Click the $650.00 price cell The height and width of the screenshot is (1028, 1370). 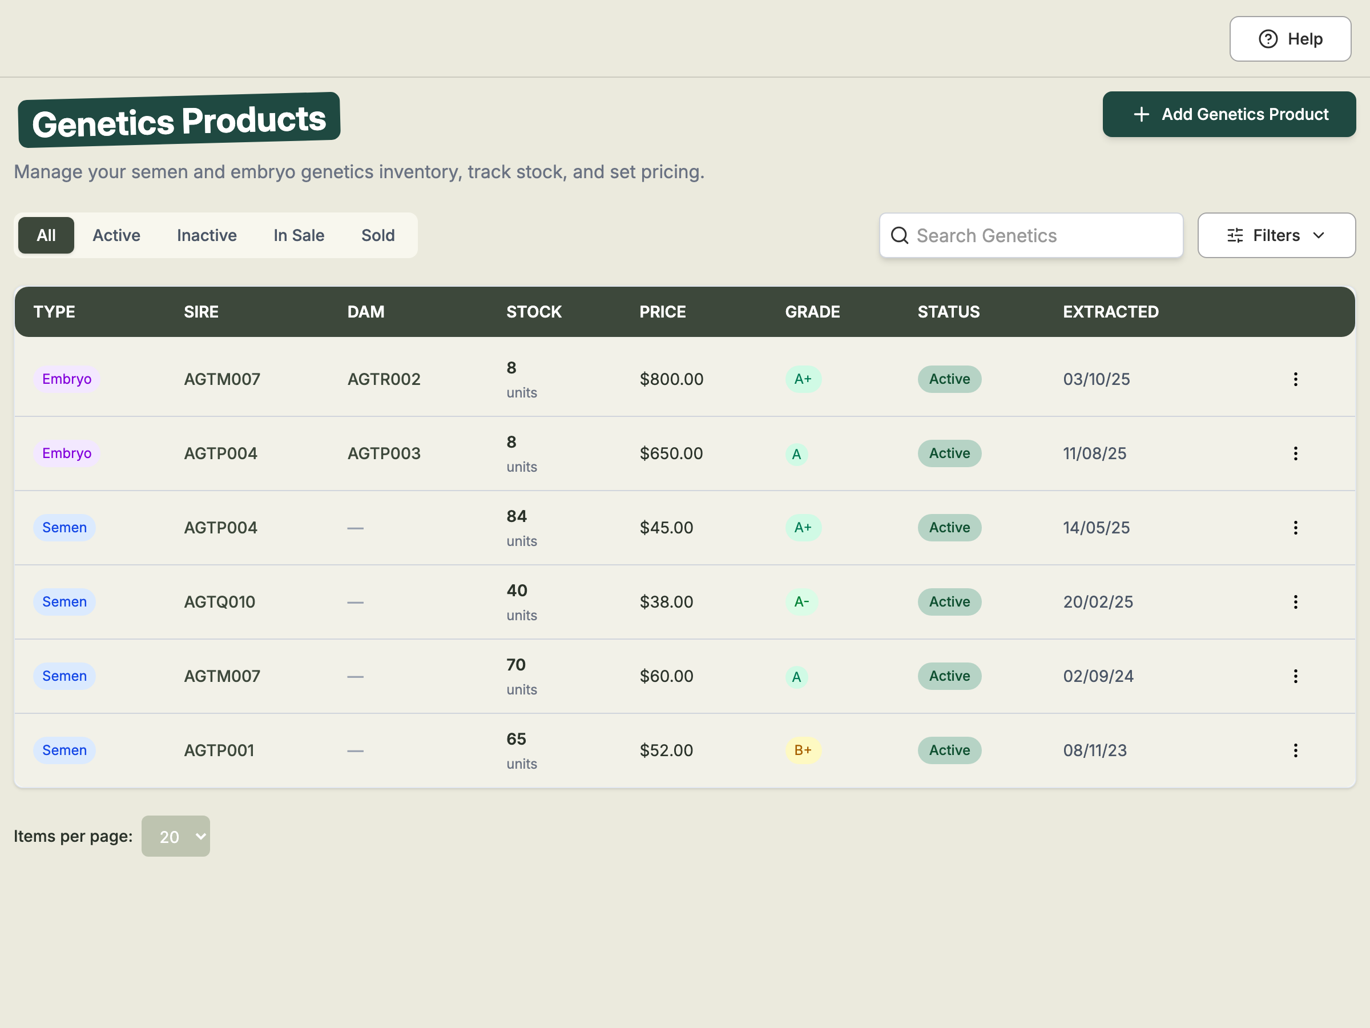[x=671, y=453]
